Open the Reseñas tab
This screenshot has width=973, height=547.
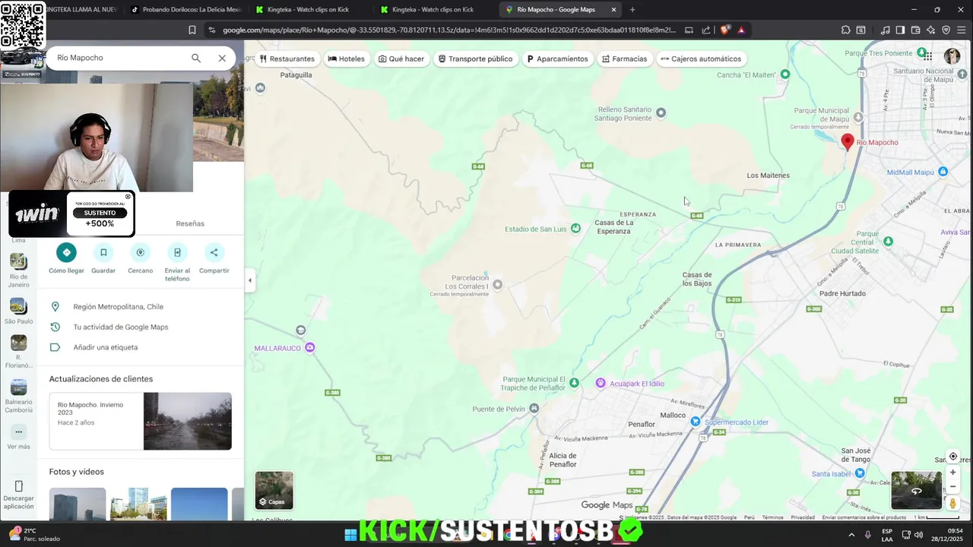pyautogui.click(x=190, y=223)
